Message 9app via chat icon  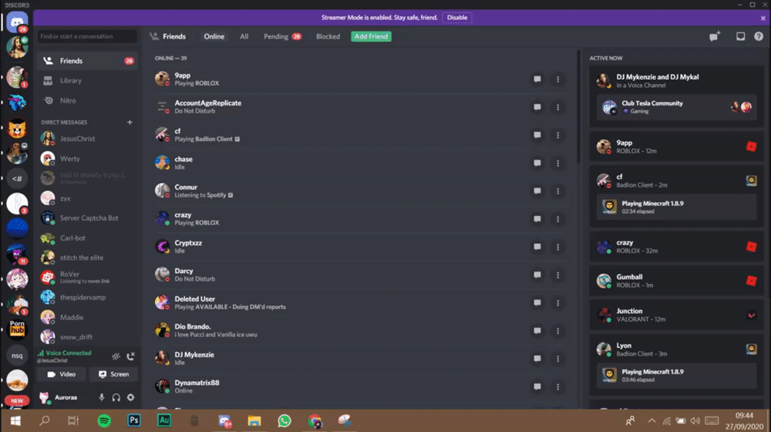[x=537, y=79]
